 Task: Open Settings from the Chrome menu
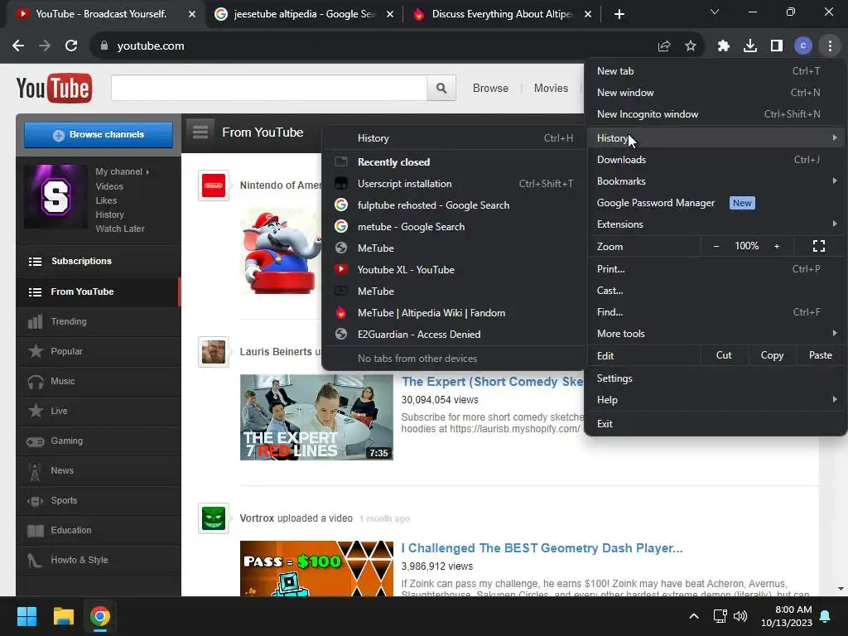[716, 378]
